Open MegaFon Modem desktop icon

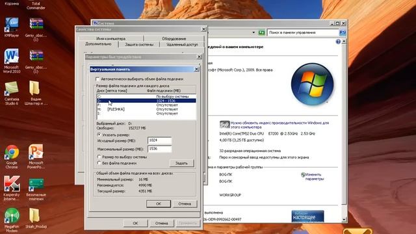tap(12, 220)
